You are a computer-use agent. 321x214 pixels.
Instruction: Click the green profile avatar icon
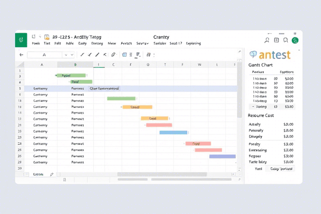[295, 40]
